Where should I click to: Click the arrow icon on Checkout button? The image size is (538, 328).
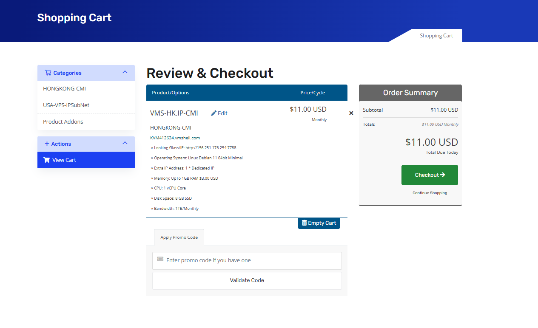coord(442,175)
